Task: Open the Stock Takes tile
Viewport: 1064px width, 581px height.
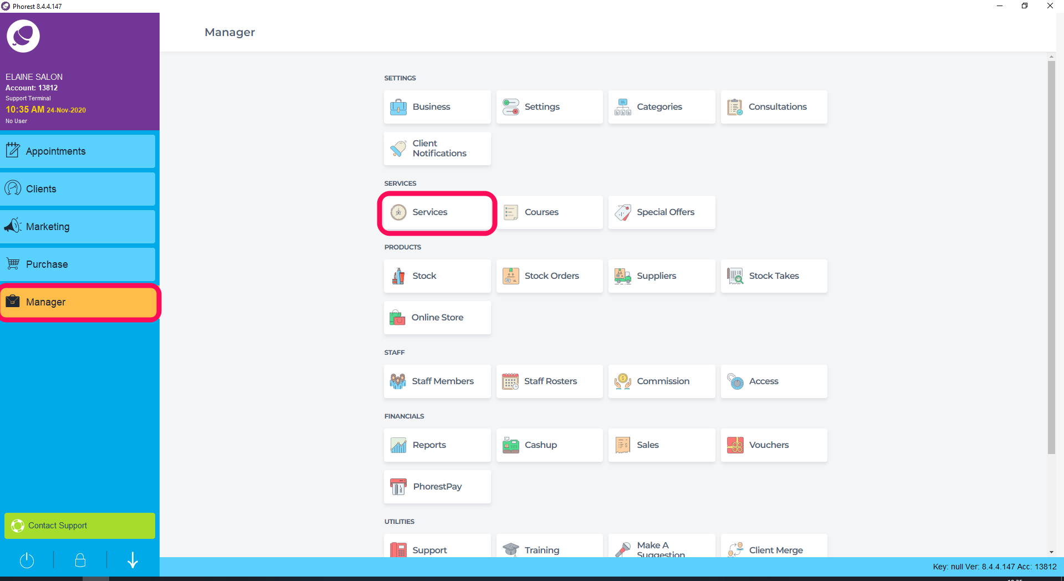Action: coord(774,276)
